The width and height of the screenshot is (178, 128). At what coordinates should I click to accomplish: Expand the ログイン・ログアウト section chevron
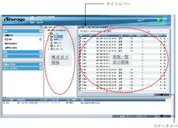tap(41, 68)
